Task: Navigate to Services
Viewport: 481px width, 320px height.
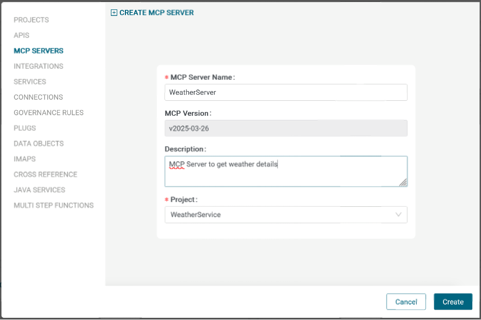Action: pos(30,82)
